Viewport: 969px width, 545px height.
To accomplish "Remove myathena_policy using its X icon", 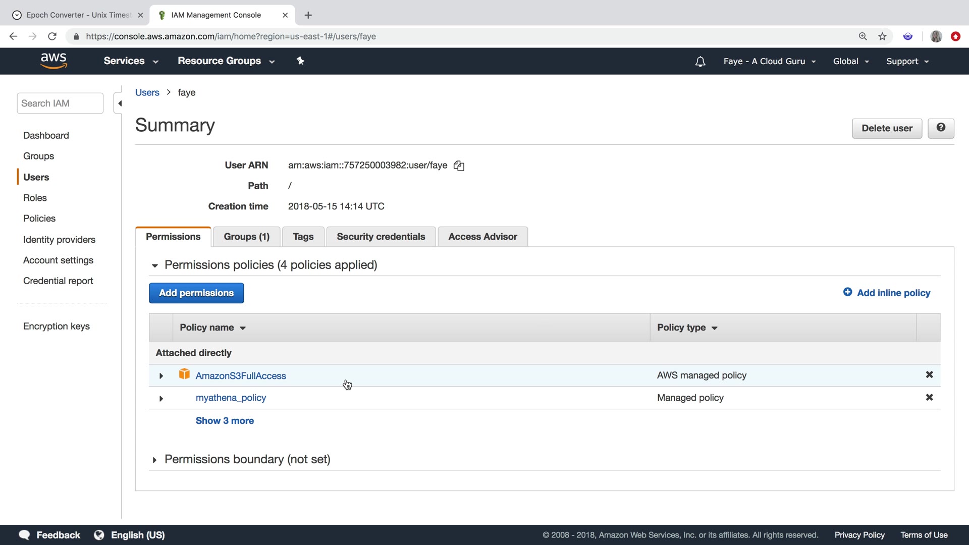I will tap(929, 398).
